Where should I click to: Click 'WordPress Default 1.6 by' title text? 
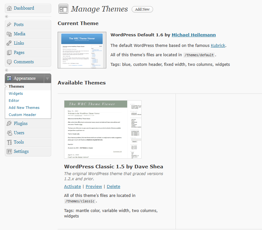point(140,35)
